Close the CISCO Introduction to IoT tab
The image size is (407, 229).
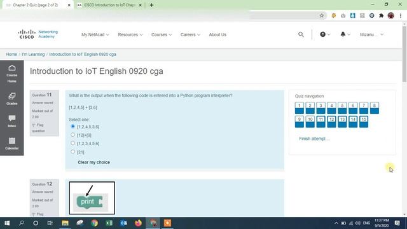(140, 5)
